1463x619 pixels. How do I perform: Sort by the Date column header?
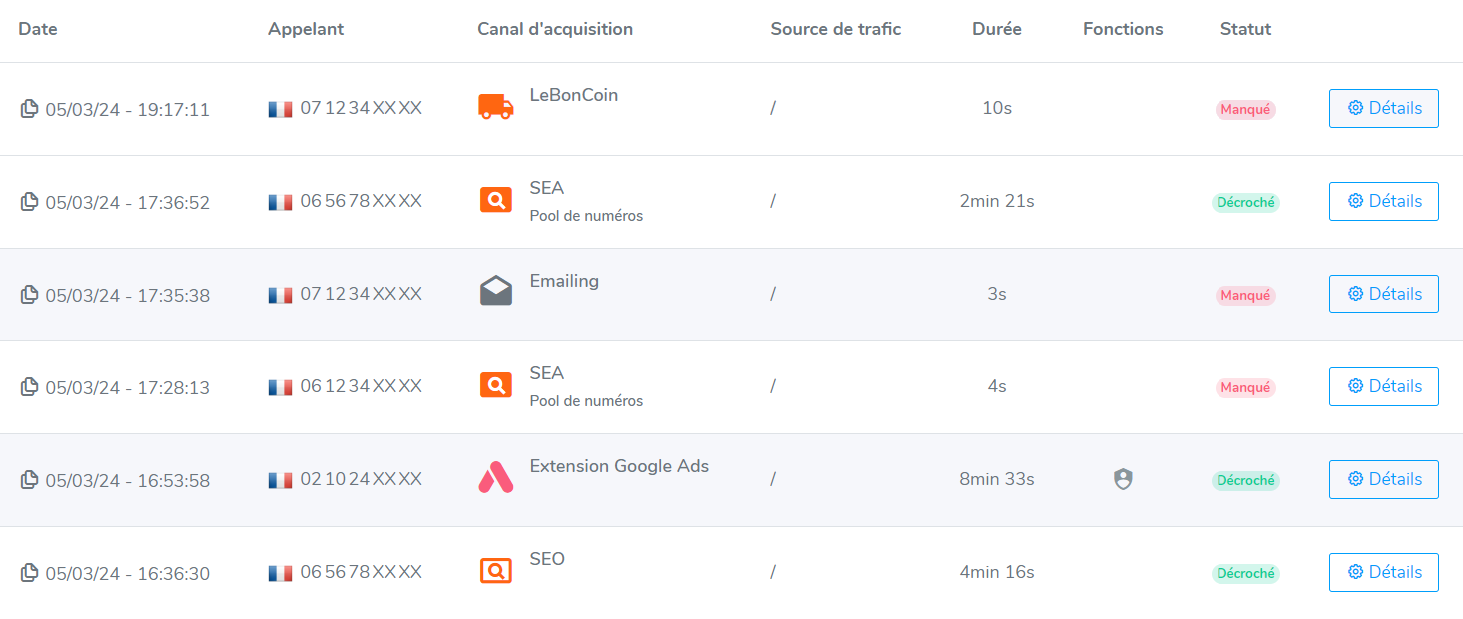(x=38, y=29)
